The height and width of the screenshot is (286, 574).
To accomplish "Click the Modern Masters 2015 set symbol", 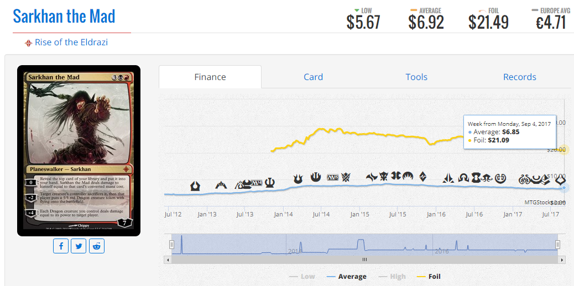I will point(396,176).
